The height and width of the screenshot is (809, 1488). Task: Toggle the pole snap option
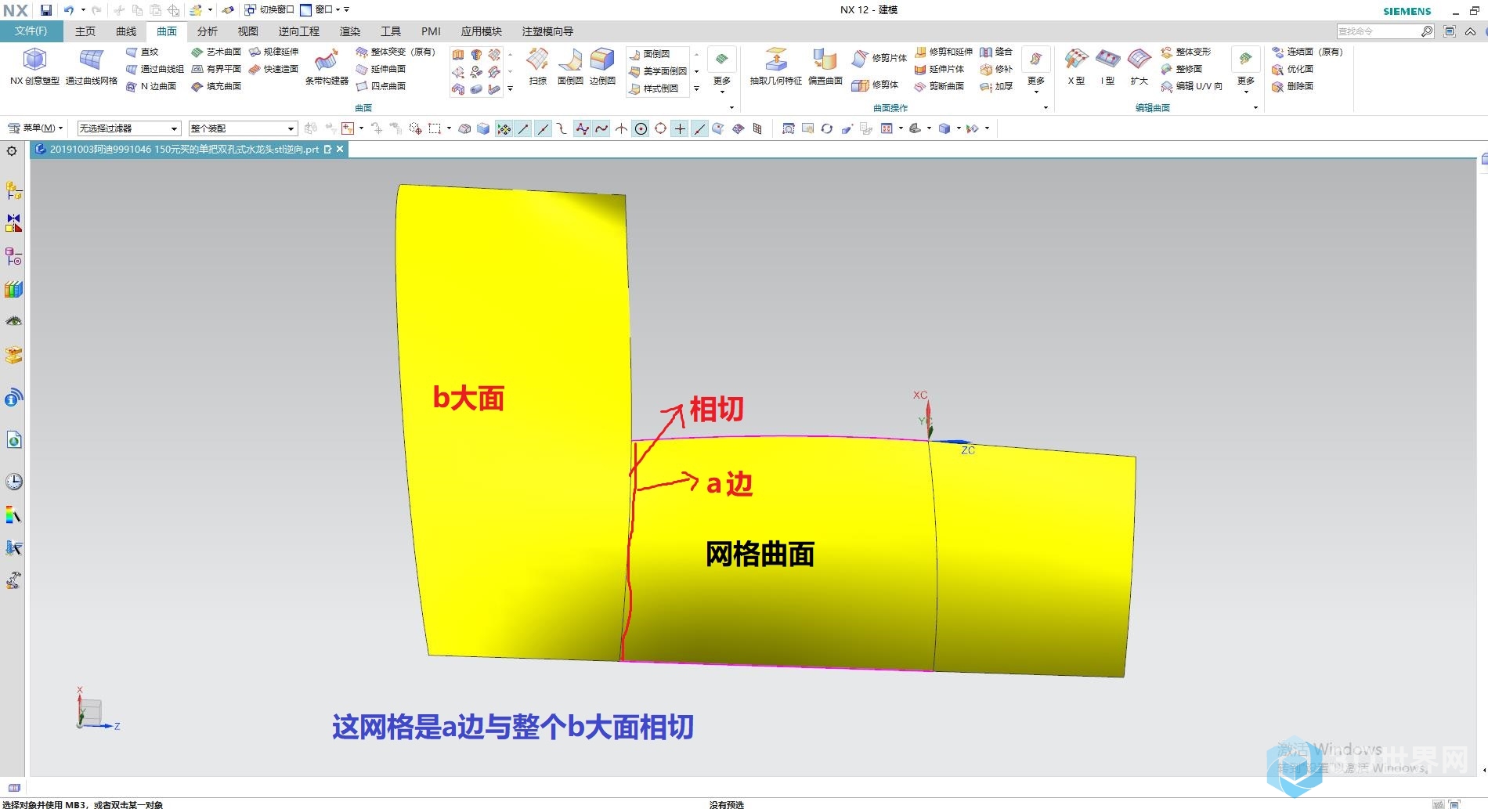(582, 128)
